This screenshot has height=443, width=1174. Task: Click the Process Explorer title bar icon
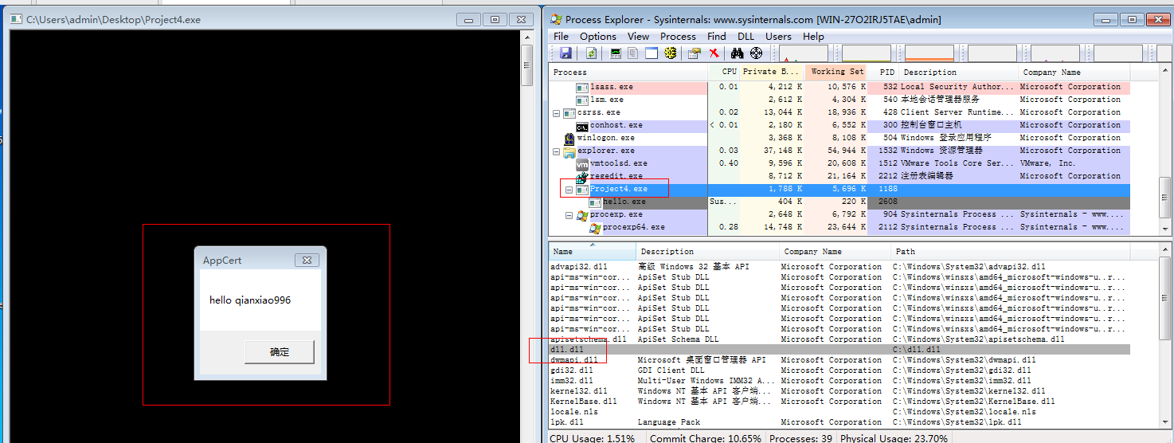tap(557, 19)
